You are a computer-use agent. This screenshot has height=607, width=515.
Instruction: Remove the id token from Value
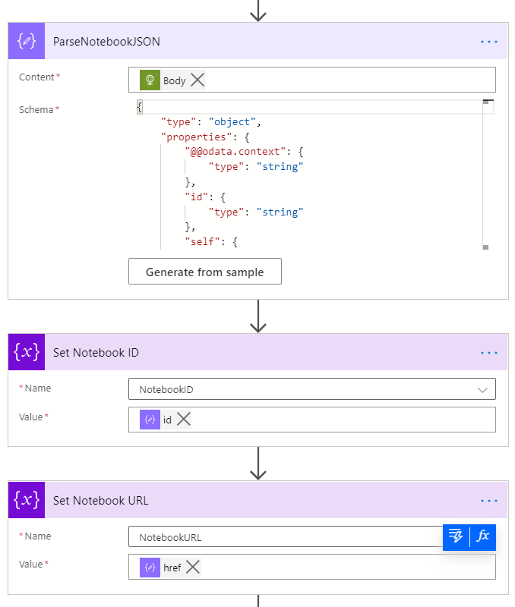[184, 419]
